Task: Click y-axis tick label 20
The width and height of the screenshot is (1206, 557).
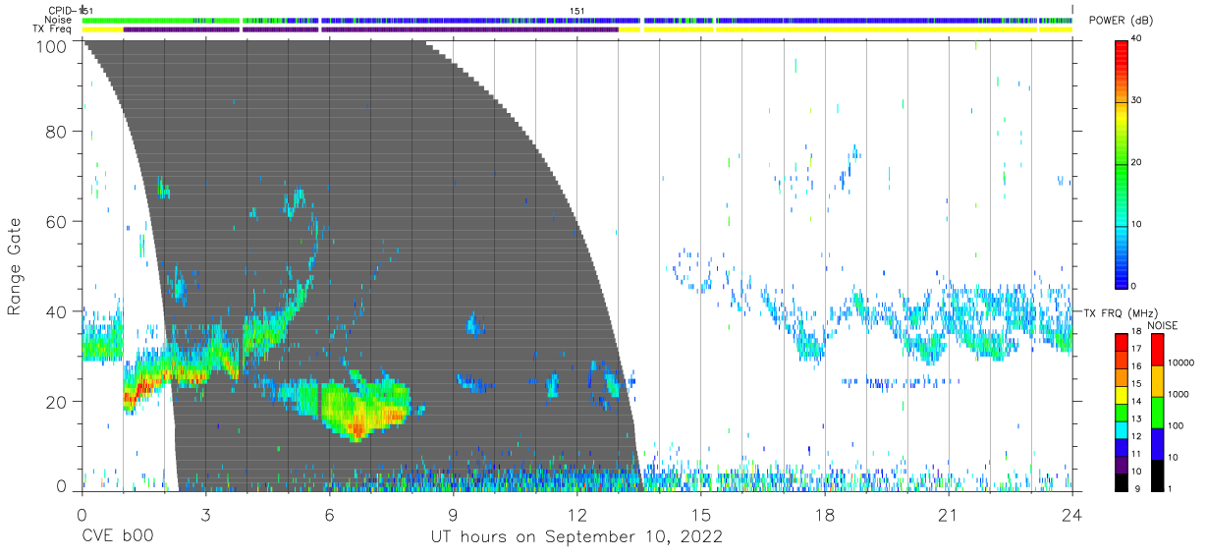Action: [57, 401]
